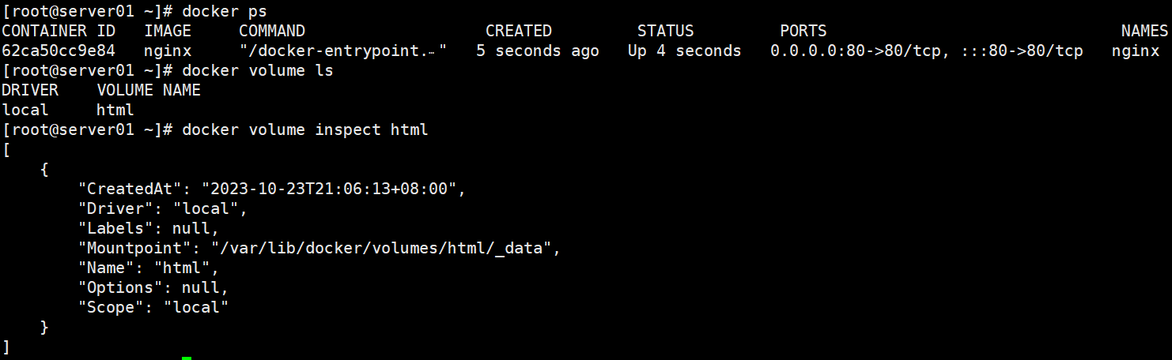Screen dimensions: 1172x360
Task: Click container ID 62ca50cc9e84
Action: tap(59, 51)
